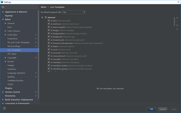Open the Keymap settings page
The image size is (181, 113).
pos(9,16)
